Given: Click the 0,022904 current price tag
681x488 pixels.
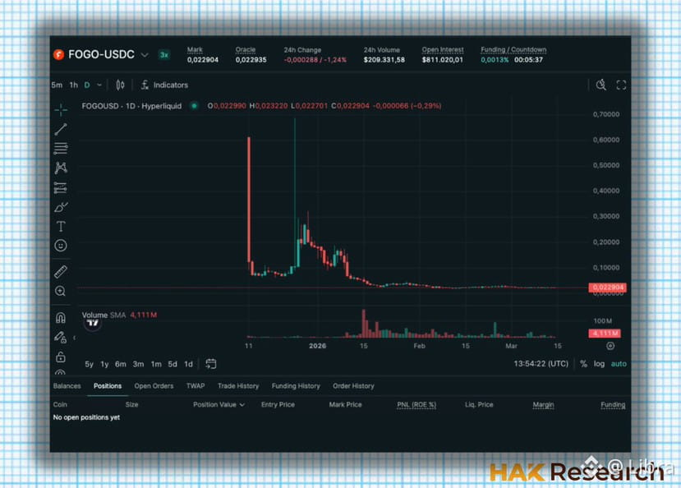Looking at the screenshot, I should point(607,288).
